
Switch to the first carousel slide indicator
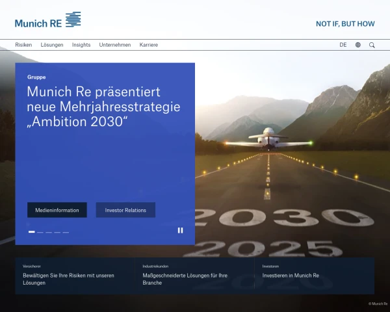click(31, 232)
